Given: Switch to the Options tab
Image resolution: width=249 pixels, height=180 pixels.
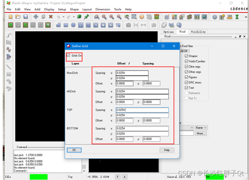Looking at the screenshot, I should [x=169, y=32].
